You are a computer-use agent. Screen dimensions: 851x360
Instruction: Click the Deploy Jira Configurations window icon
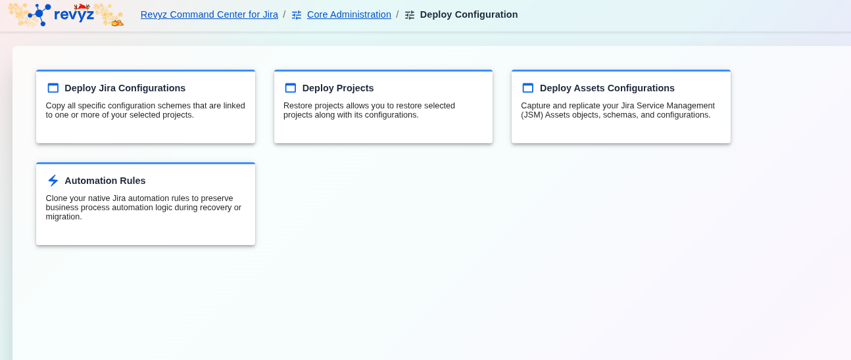click(53, 88)
